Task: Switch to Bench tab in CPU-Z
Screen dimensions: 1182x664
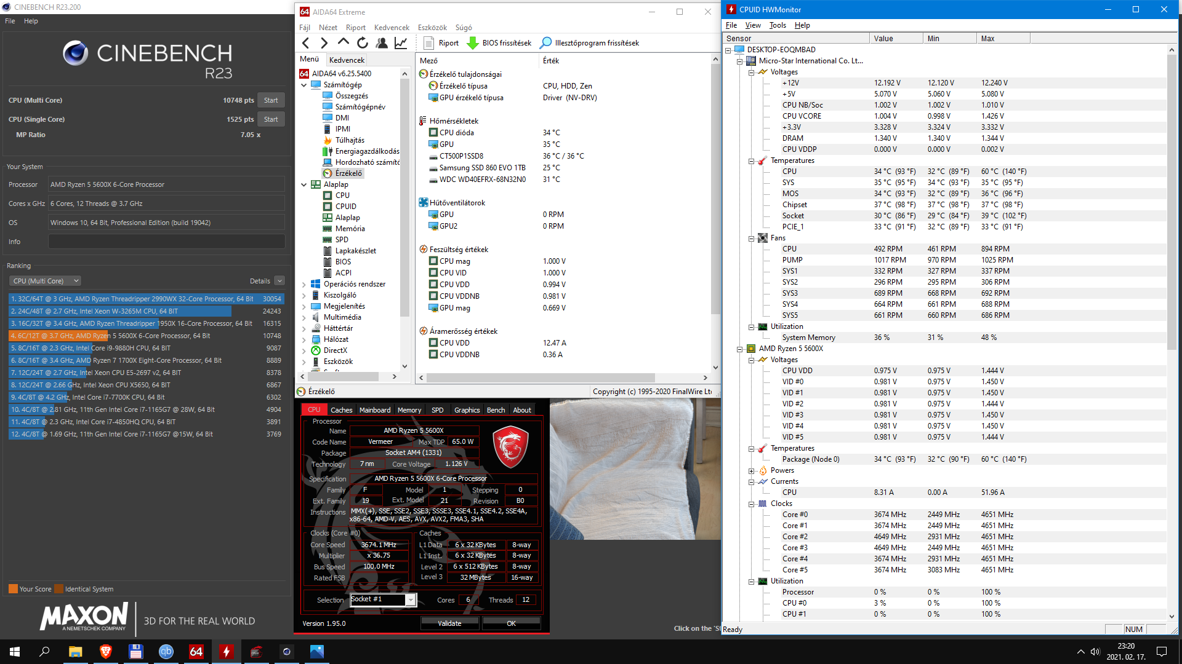Action: [x=496, y=410]
